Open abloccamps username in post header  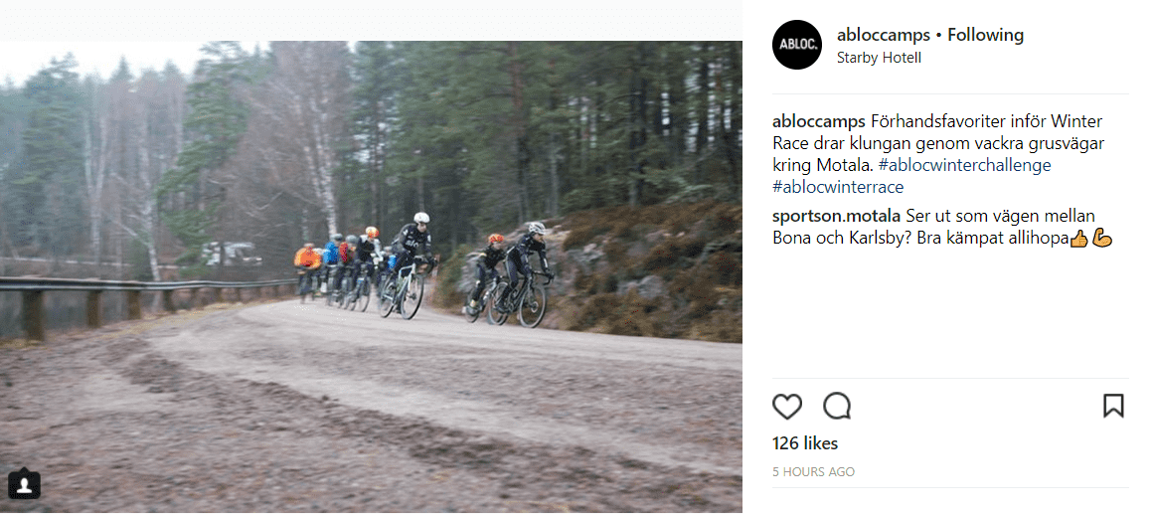(884, 35)
